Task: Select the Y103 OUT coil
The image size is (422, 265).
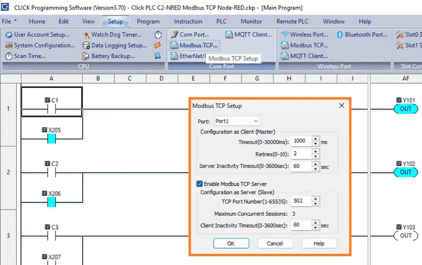Action: [x=406, y=235]
